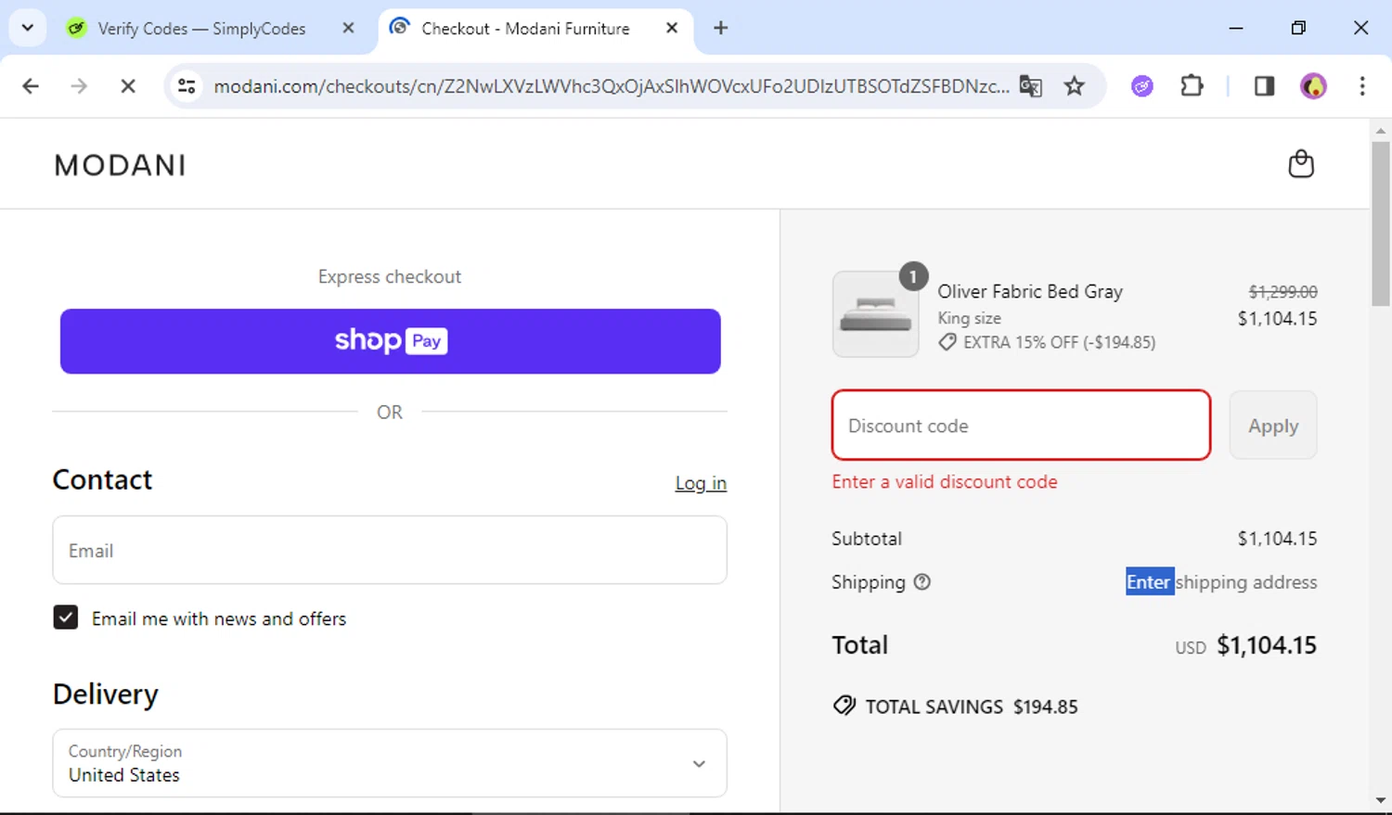Image resolution: width=1392 pixels, height=815 pixels.
Task: Open the Chrome profile avatar
Action: click(1313, 86)
